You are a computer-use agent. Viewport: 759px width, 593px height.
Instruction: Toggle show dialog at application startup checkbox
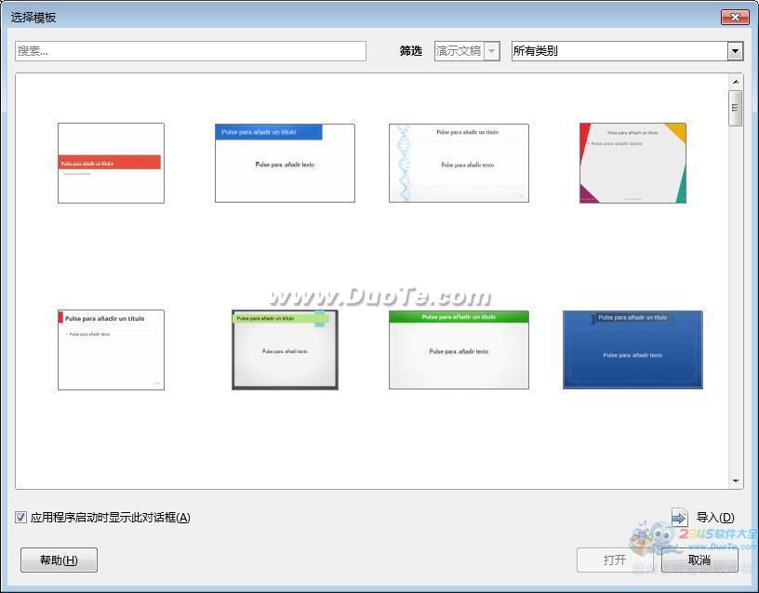tap(20, 517)
